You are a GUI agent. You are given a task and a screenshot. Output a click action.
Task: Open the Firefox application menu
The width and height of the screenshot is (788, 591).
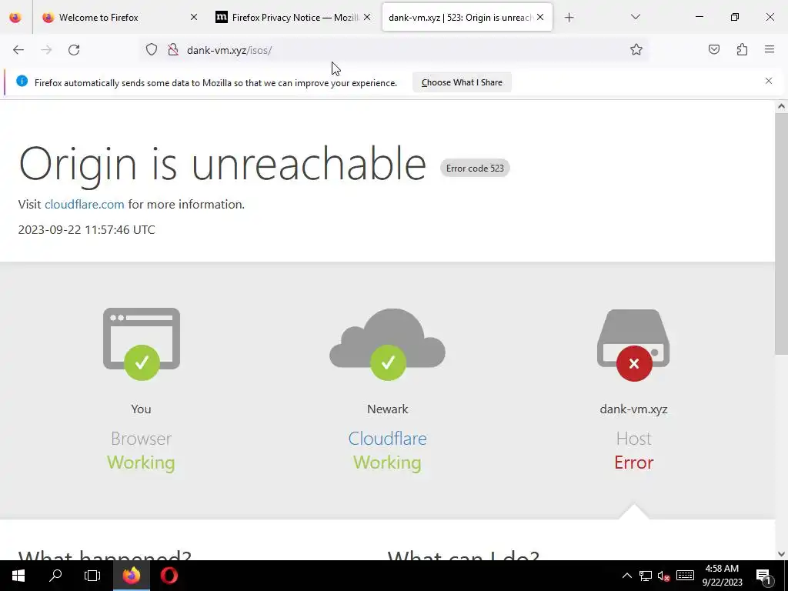pos(770,49)
